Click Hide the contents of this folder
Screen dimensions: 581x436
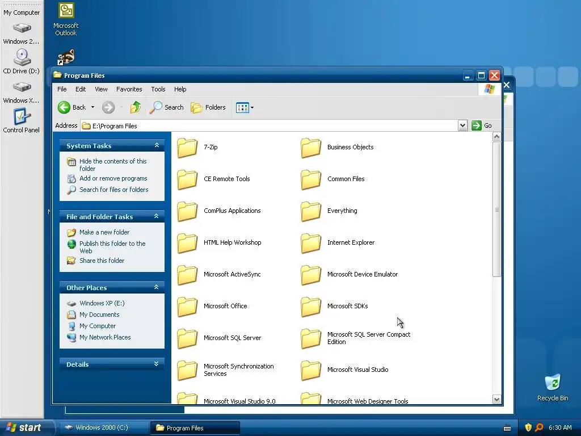(x=113, y=165)
